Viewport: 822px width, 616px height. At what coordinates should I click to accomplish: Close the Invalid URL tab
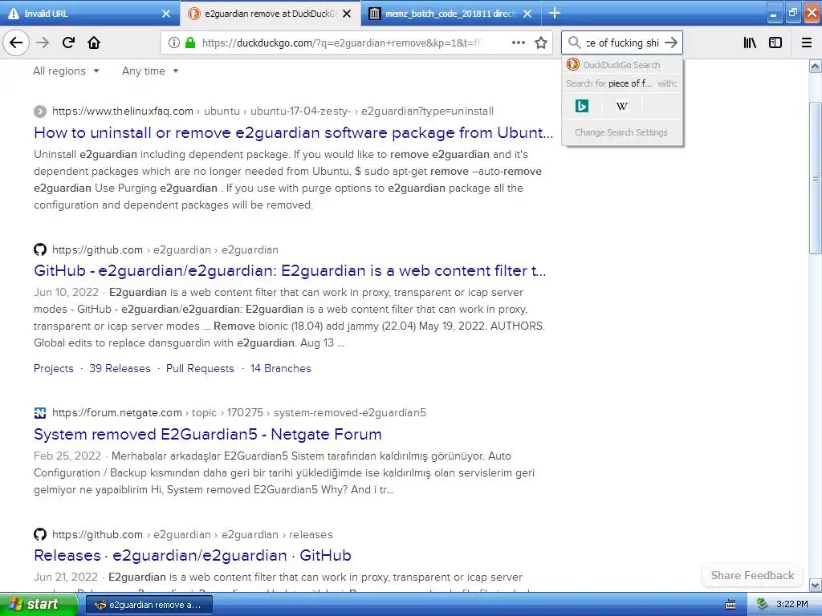click(165, 14)
